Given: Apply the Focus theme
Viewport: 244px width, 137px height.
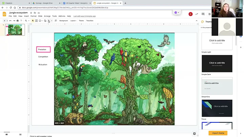Looking at the screenshot, I should point(217,108).
